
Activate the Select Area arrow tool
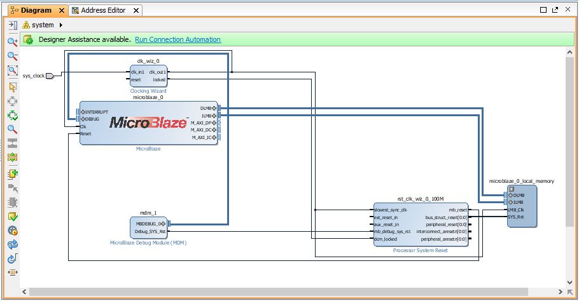point(13,87)
